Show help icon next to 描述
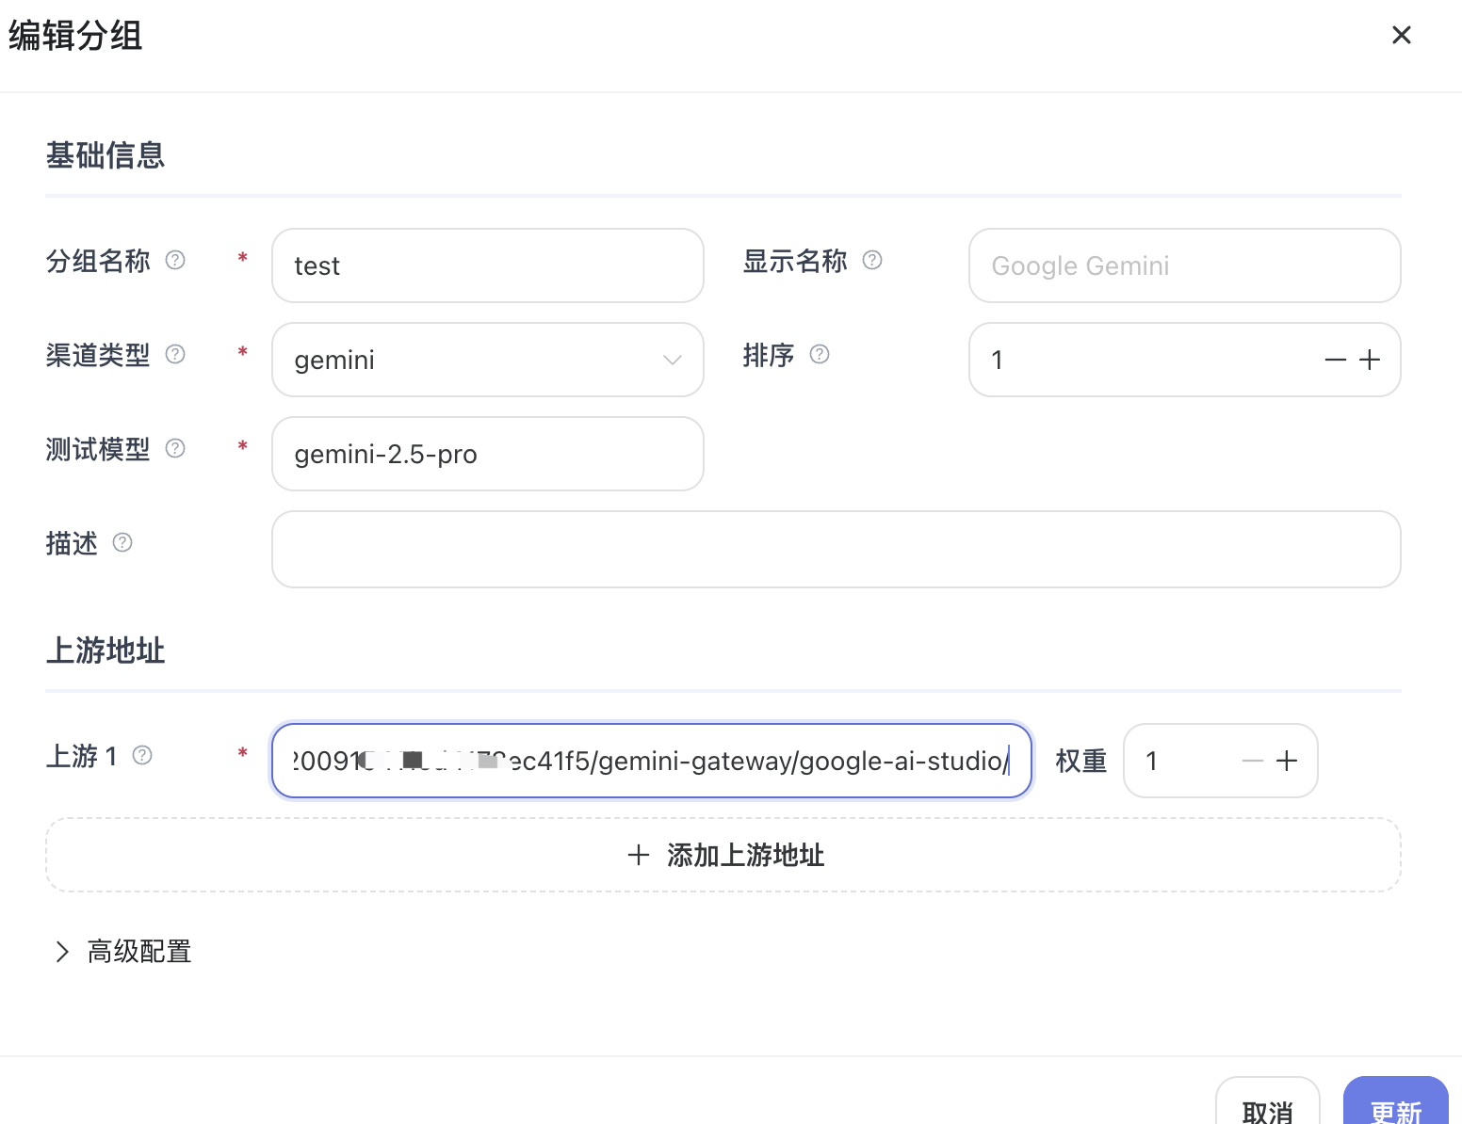The image size is (1462, 1124). tap(122, 542)
